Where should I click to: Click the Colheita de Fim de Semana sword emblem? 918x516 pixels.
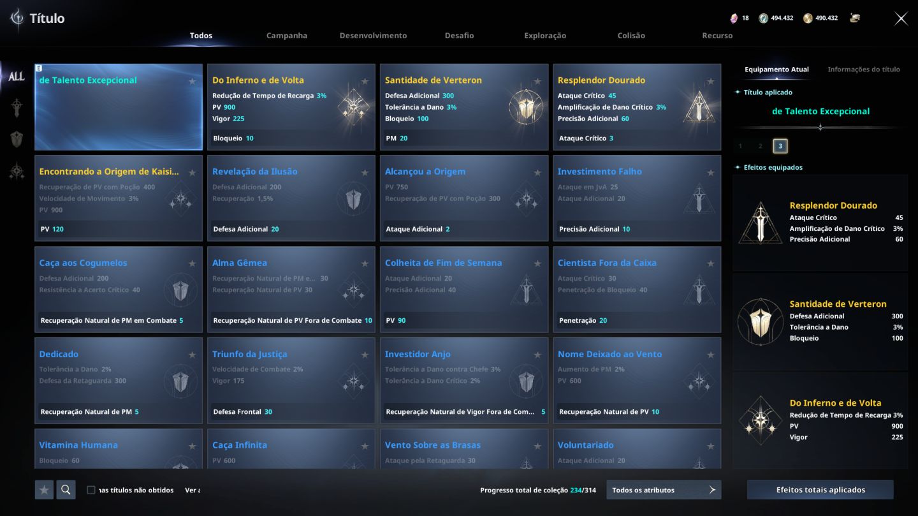526,290
